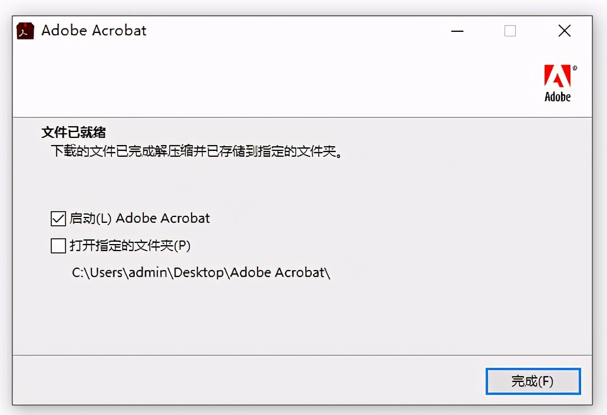Click the checkmark inside the 启动(L) checkbox
The image size is (607, 415).
pyautogui.click(x=57, y=219)
